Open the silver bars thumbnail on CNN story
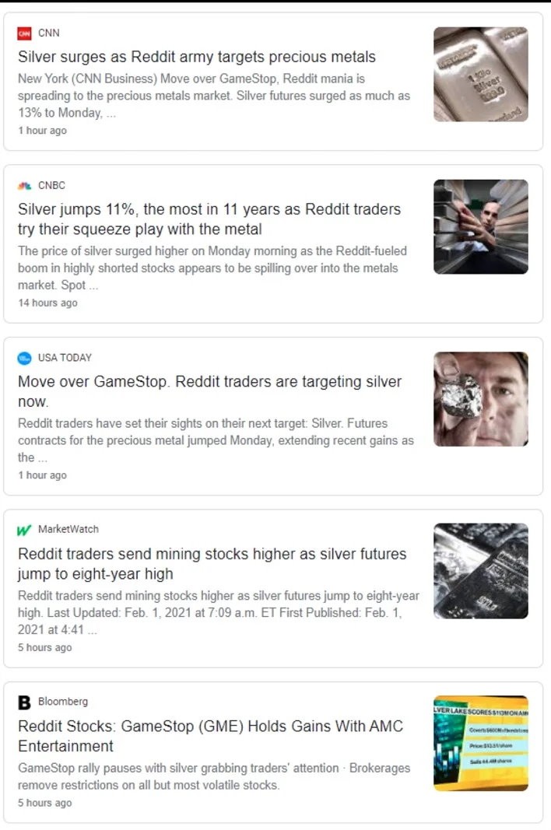 (x=480, y=74)
